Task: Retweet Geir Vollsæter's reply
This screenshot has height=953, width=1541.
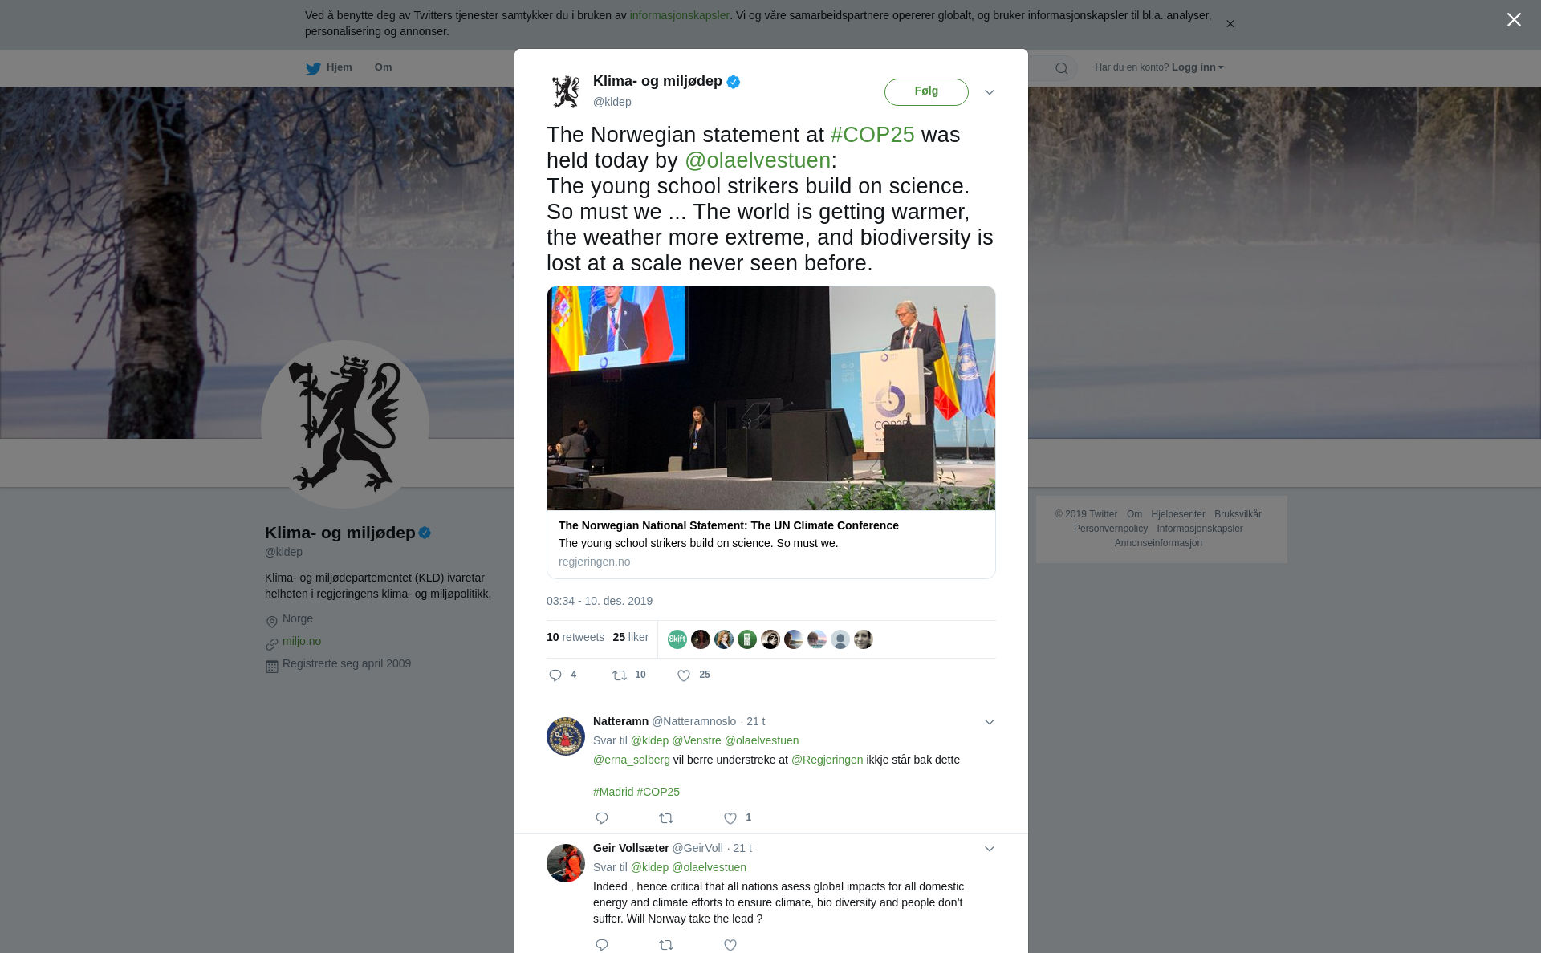Action: click(x=666, y=945)
